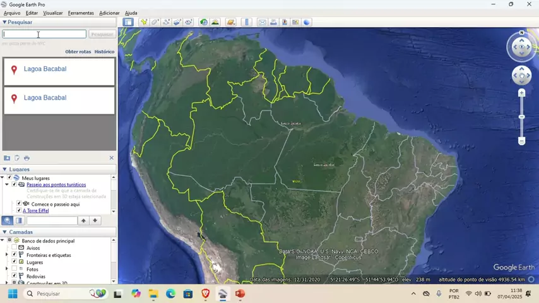Collapse Banco de dados principal node

pos(3,241)
